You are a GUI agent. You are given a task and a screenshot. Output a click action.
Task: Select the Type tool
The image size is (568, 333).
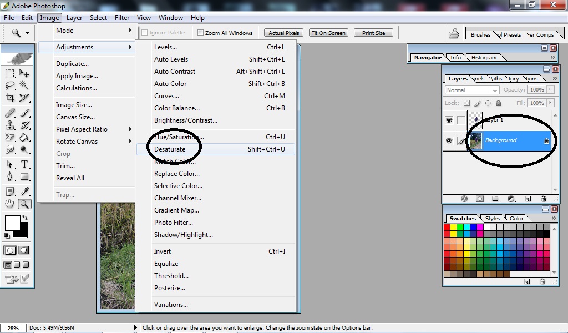pos(24,164)
